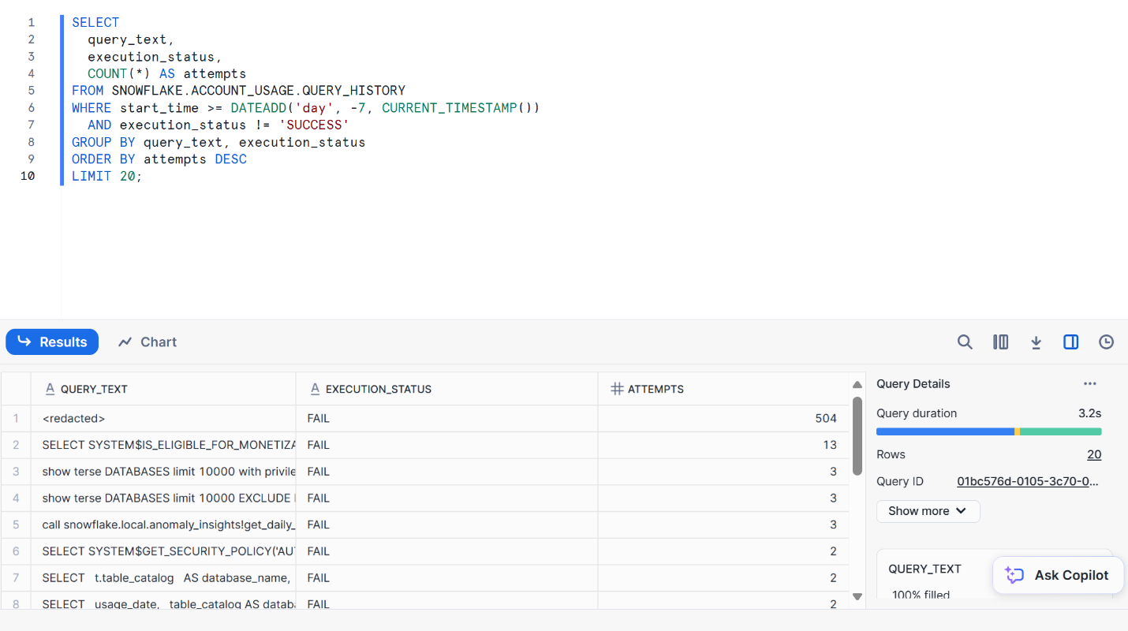Open the Query Details three-dot menu
This screenshot has width=1128, height=631.
click(x=1089, y=384)
